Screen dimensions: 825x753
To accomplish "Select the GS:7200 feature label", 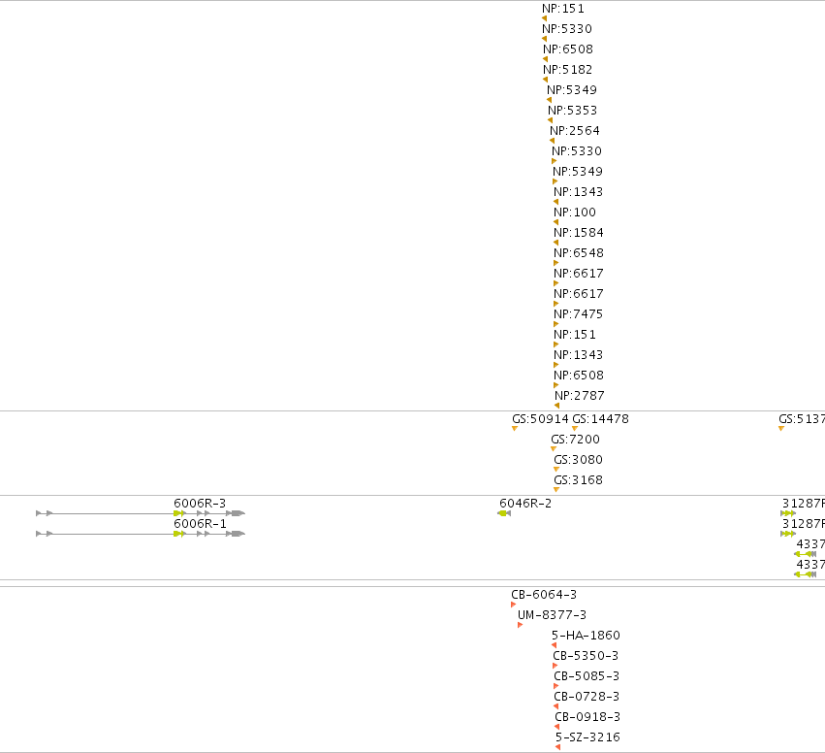I will (x=575, y=440).
